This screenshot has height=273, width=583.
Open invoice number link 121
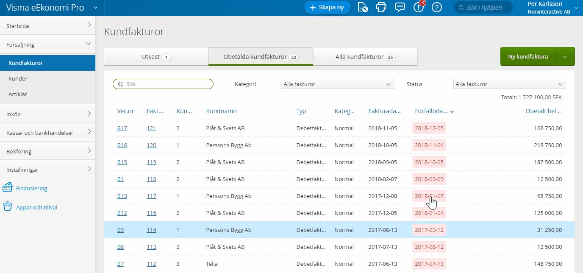[151, 128]
